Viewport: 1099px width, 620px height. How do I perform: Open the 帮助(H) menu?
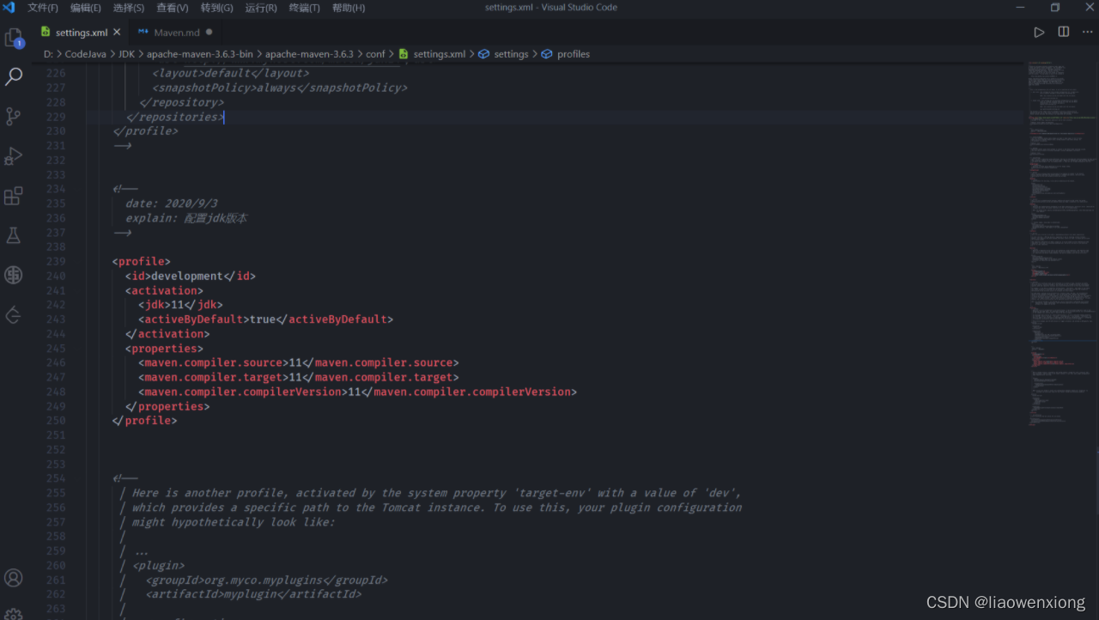point(349,8)
